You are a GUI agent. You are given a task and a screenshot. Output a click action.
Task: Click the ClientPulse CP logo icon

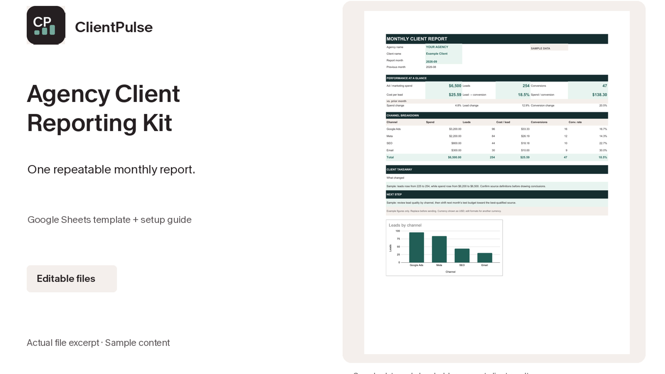click(x=46, y=25)
